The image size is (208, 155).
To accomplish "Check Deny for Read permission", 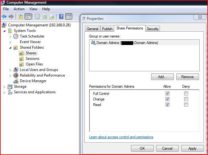I will pyautogui.click(x=186, y=105).
